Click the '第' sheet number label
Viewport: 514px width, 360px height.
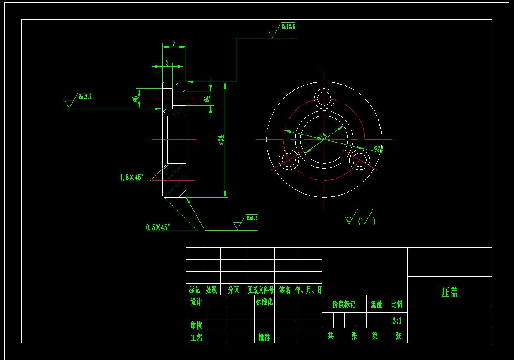point(375,336)
